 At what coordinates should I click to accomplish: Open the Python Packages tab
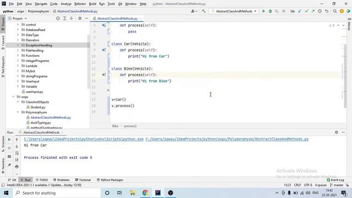click(110, 180)
